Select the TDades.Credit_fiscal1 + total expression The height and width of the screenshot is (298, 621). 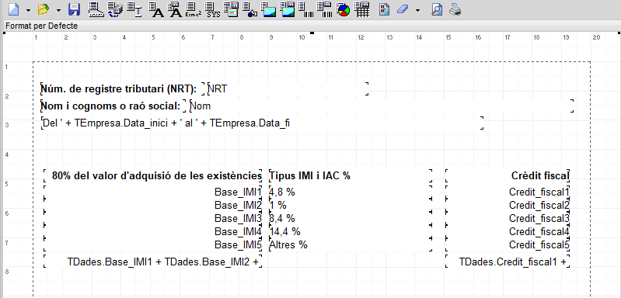[508, 262]
